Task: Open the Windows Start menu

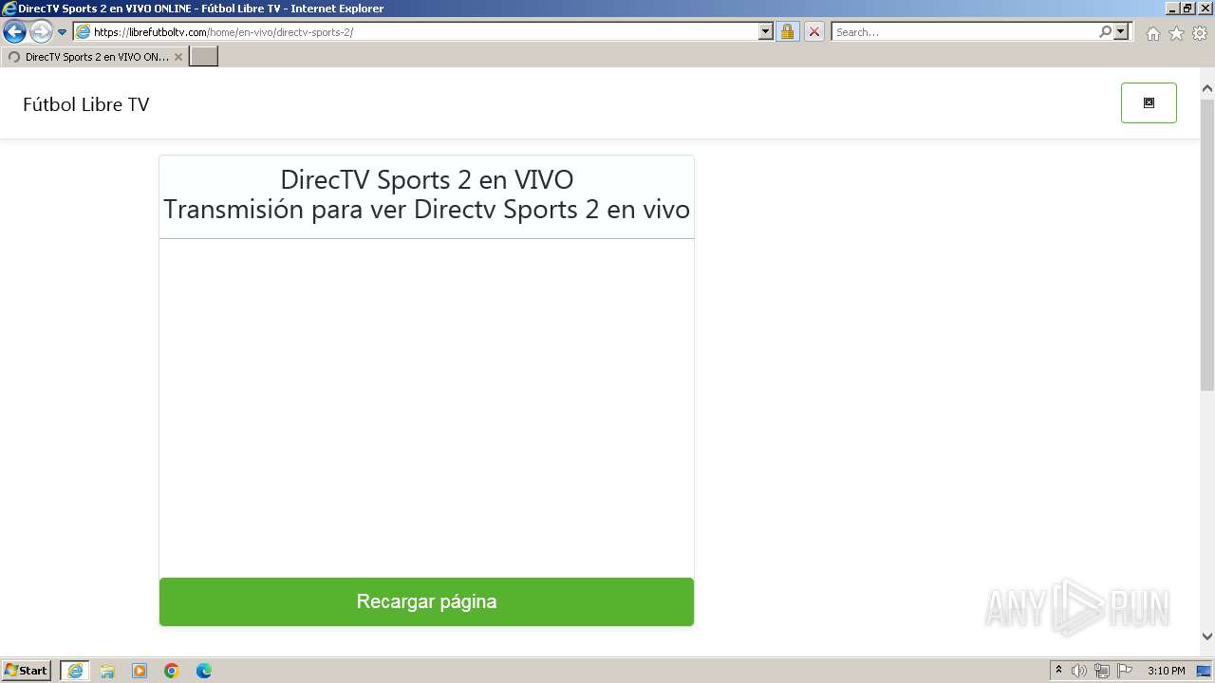Action: (27, 671)
